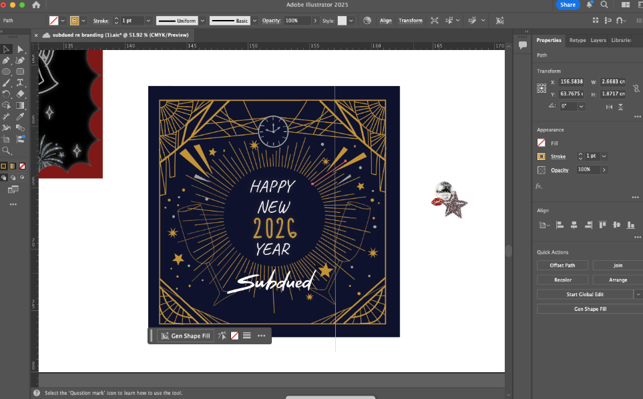Select the Rotate tool
Screen dimensions: 643x399
click(x=6, y=94)
